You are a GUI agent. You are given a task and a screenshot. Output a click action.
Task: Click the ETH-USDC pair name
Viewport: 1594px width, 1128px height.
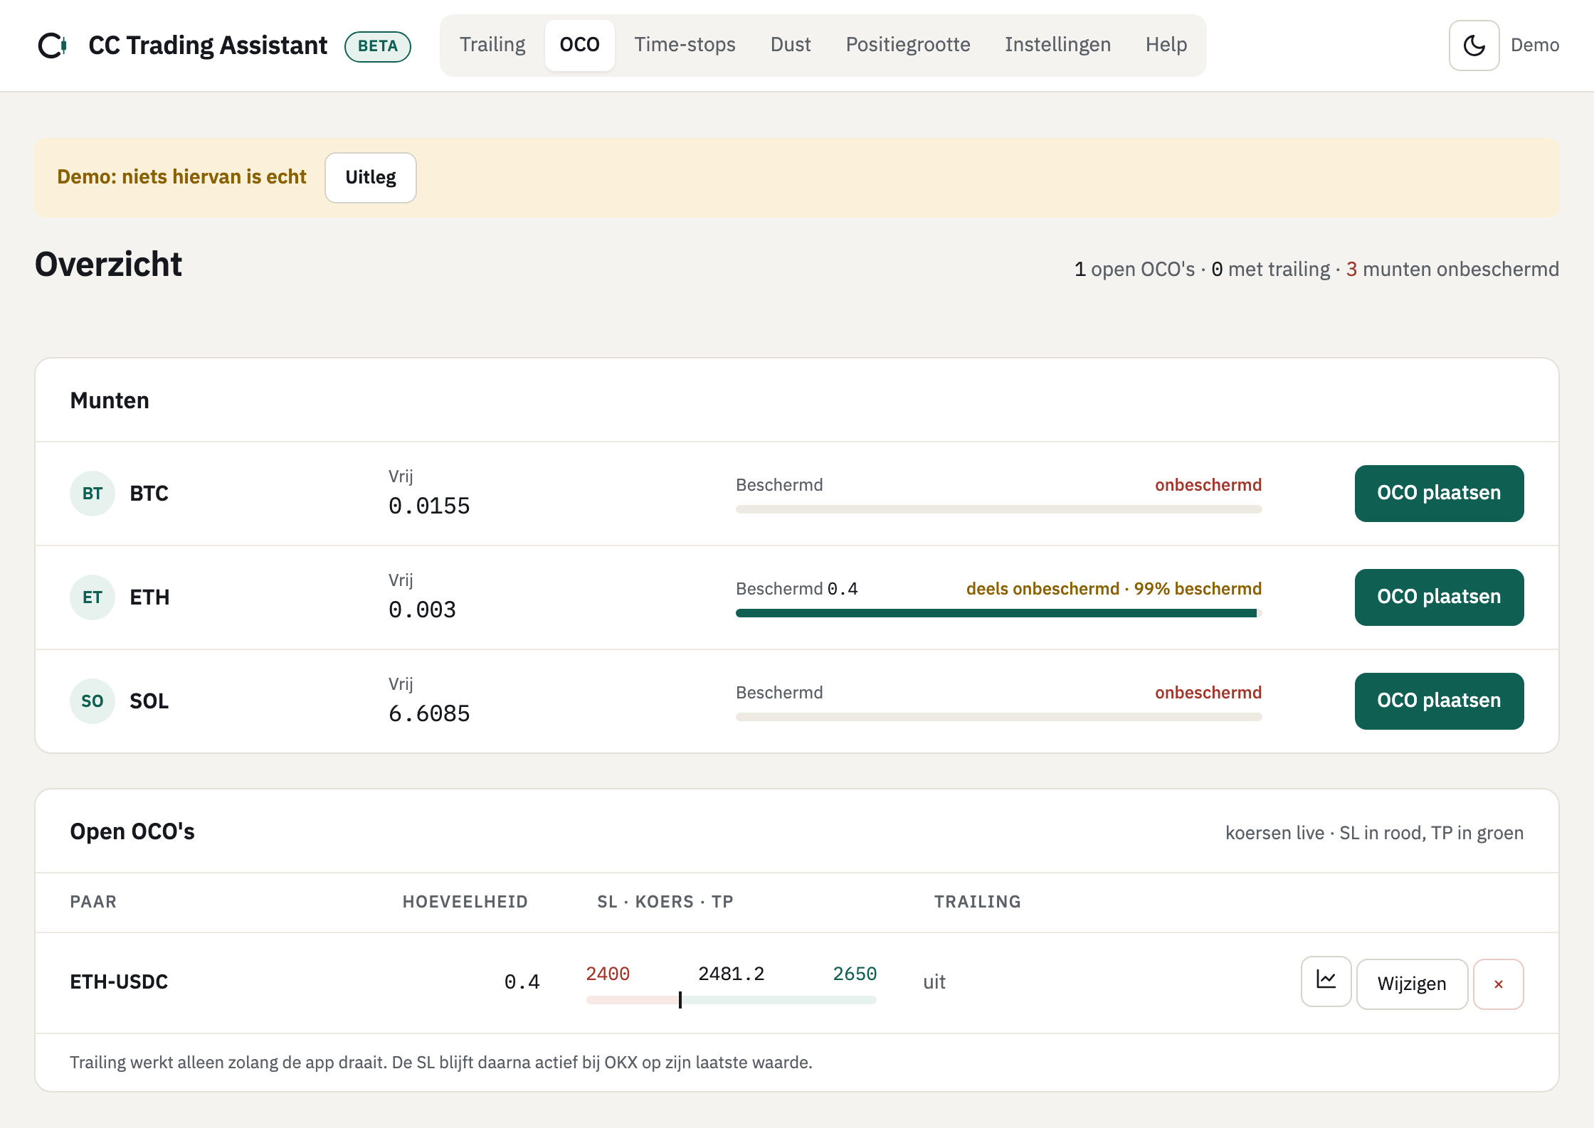[119, 982]
